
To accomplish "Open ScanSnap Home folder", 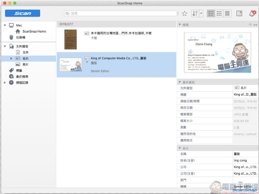I will click(x=34, y=31).
